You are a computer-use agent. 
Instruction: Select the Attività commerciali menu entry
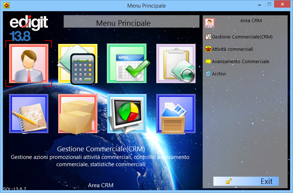coord(233,49)
